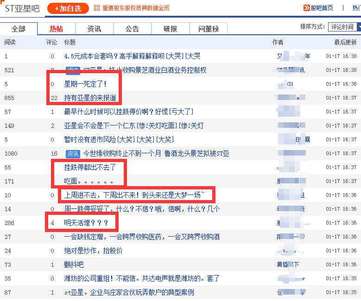Open the grid icon beside 重要股东股权质押数据全览

click(97, 8)
